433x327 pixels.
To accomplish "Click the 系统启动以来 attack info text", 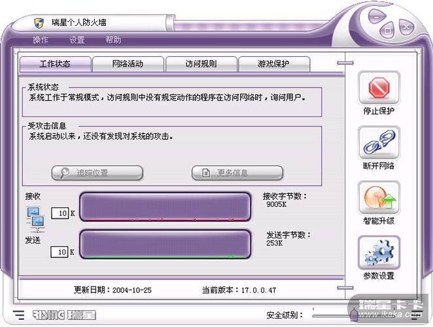I will (x=101, y=136).
